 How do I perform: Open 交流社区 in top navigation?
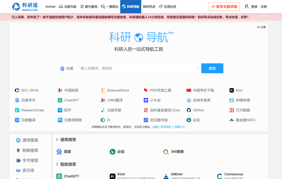pos(167,7)
